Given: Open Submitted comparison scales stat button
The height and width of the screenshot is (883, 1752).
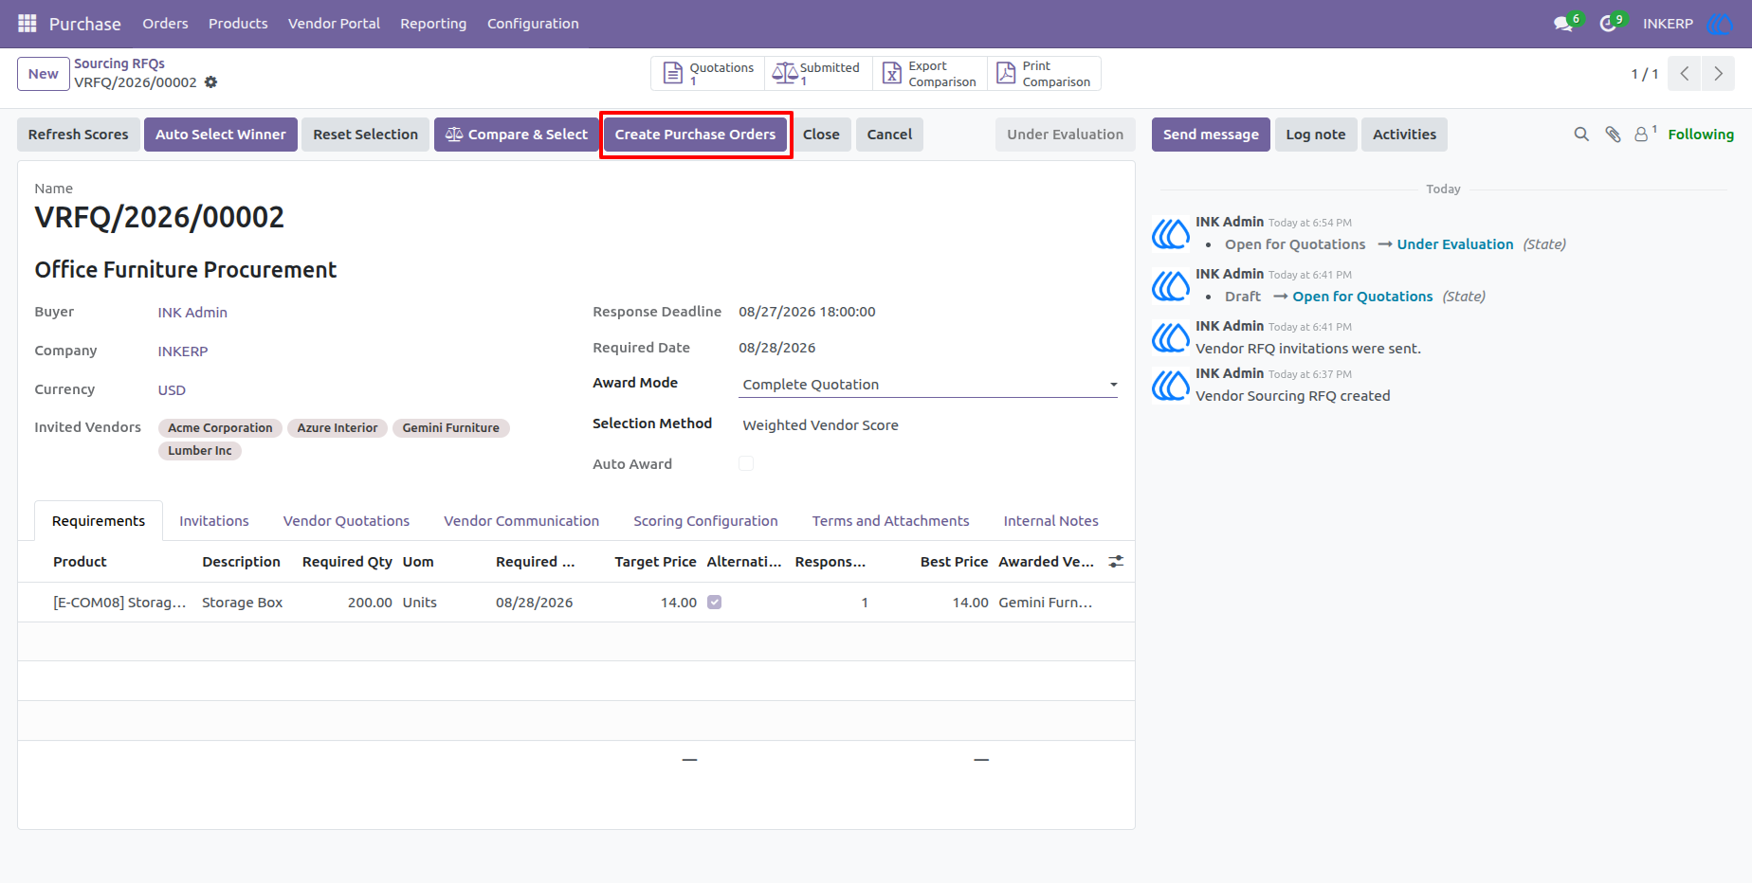Looking at the screenshot, I should click(818, 74).
